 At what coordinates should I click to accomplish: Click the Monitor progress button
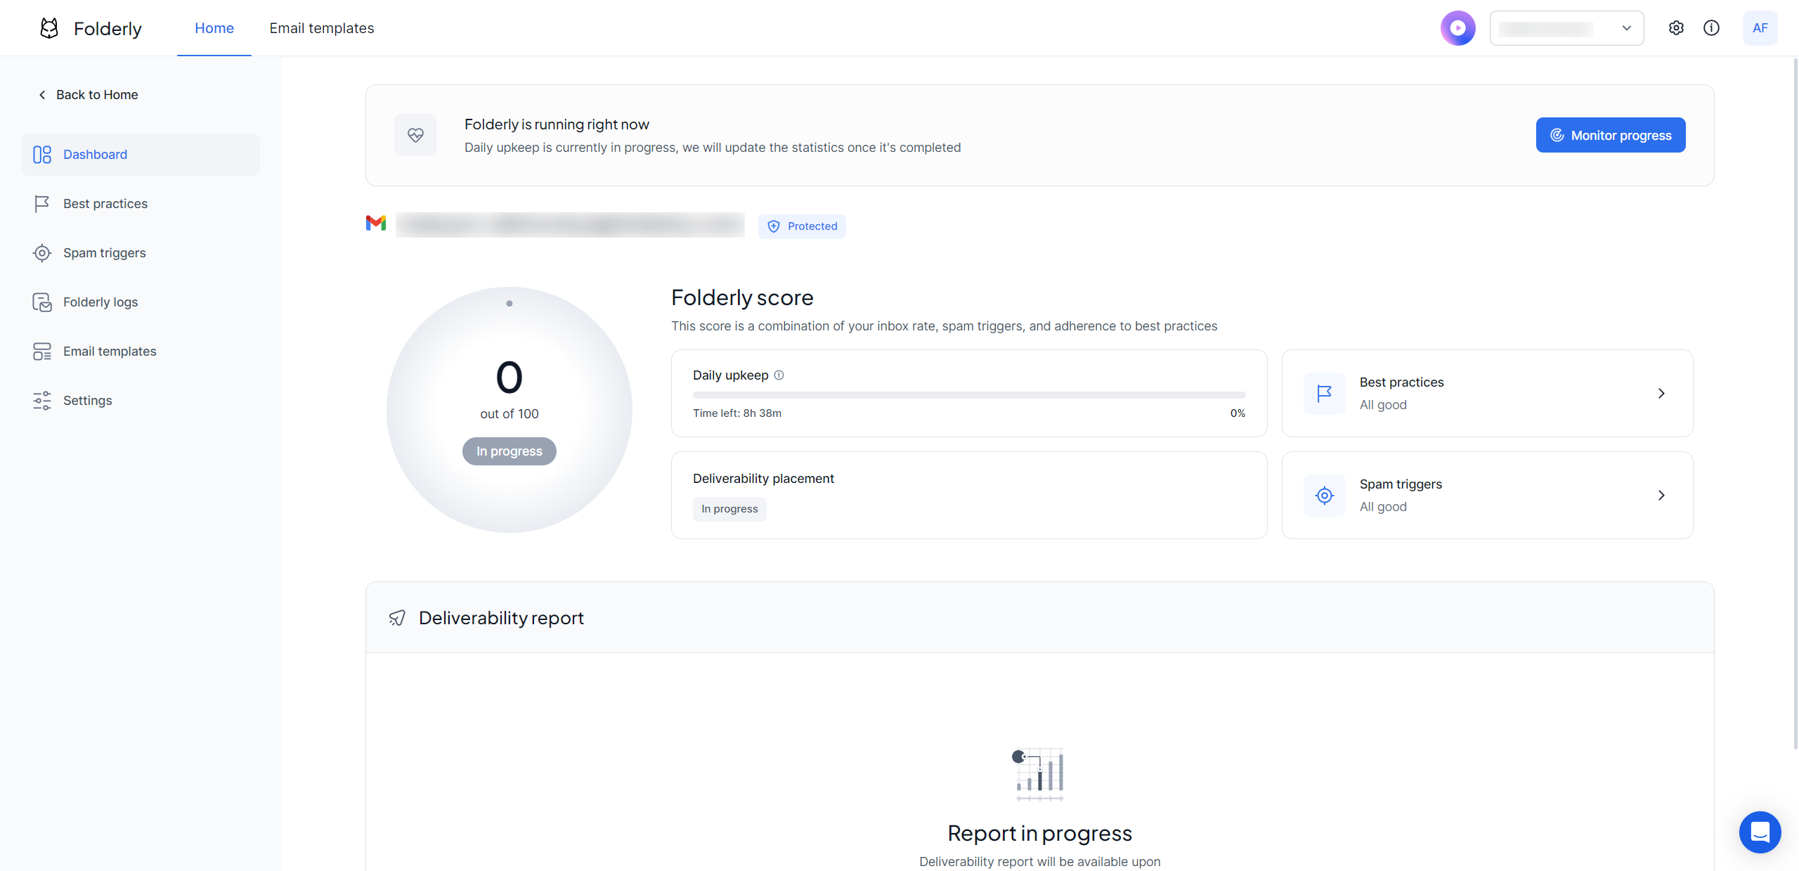point(1610,135)
